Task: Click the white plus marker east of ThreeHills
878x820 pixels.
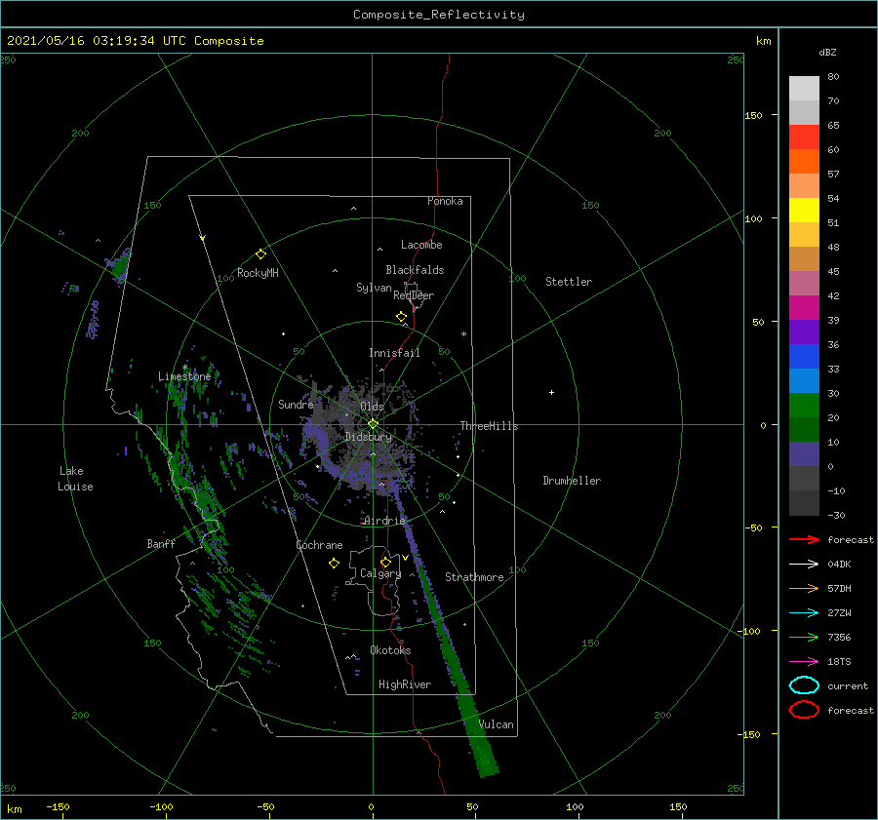Action: [x=551, y=392]
